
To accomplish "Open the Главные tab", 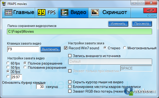I will click(19, 13).
